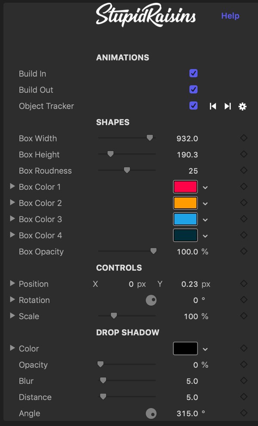The image size is (258, 426).
Task: Uncheck the Build Out animation
Action: (193, 89)
